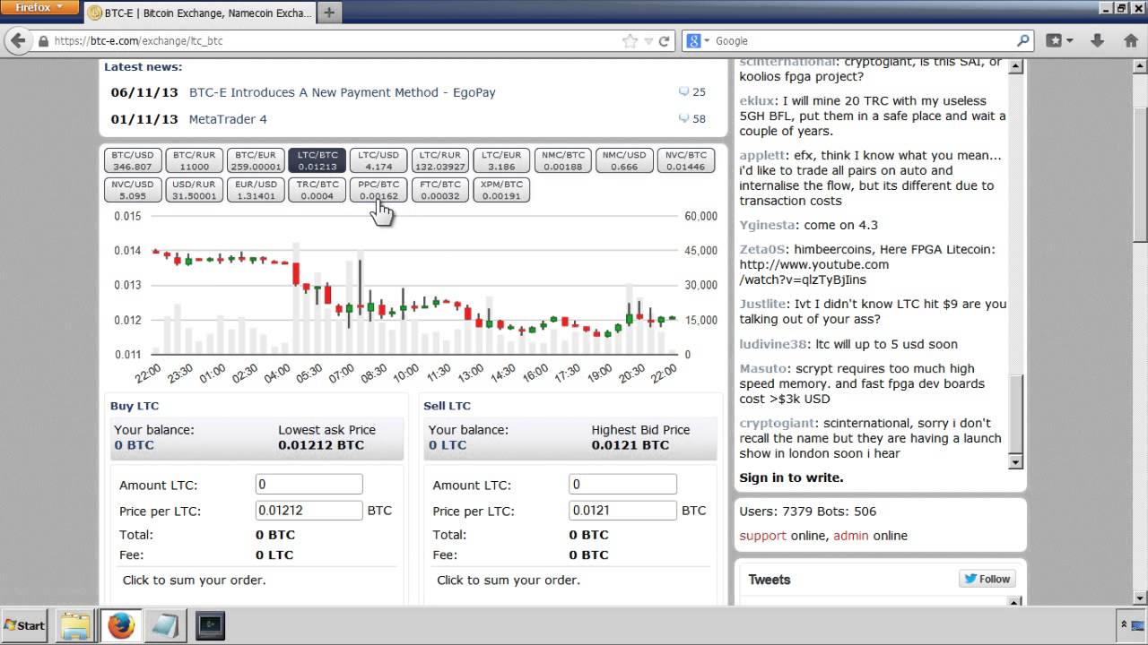The width and height of the screenshot is (1148, 645).
Task: Click chat username Masuto
Action: [x=763, y=368]
